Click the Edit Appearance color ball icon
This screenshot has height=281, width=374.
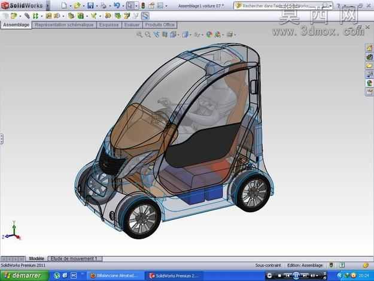pyautogui.click(x=209, y=35)
